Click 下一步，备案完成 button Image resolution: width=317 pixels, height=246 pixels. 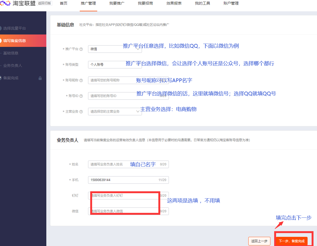pos(291,241)
